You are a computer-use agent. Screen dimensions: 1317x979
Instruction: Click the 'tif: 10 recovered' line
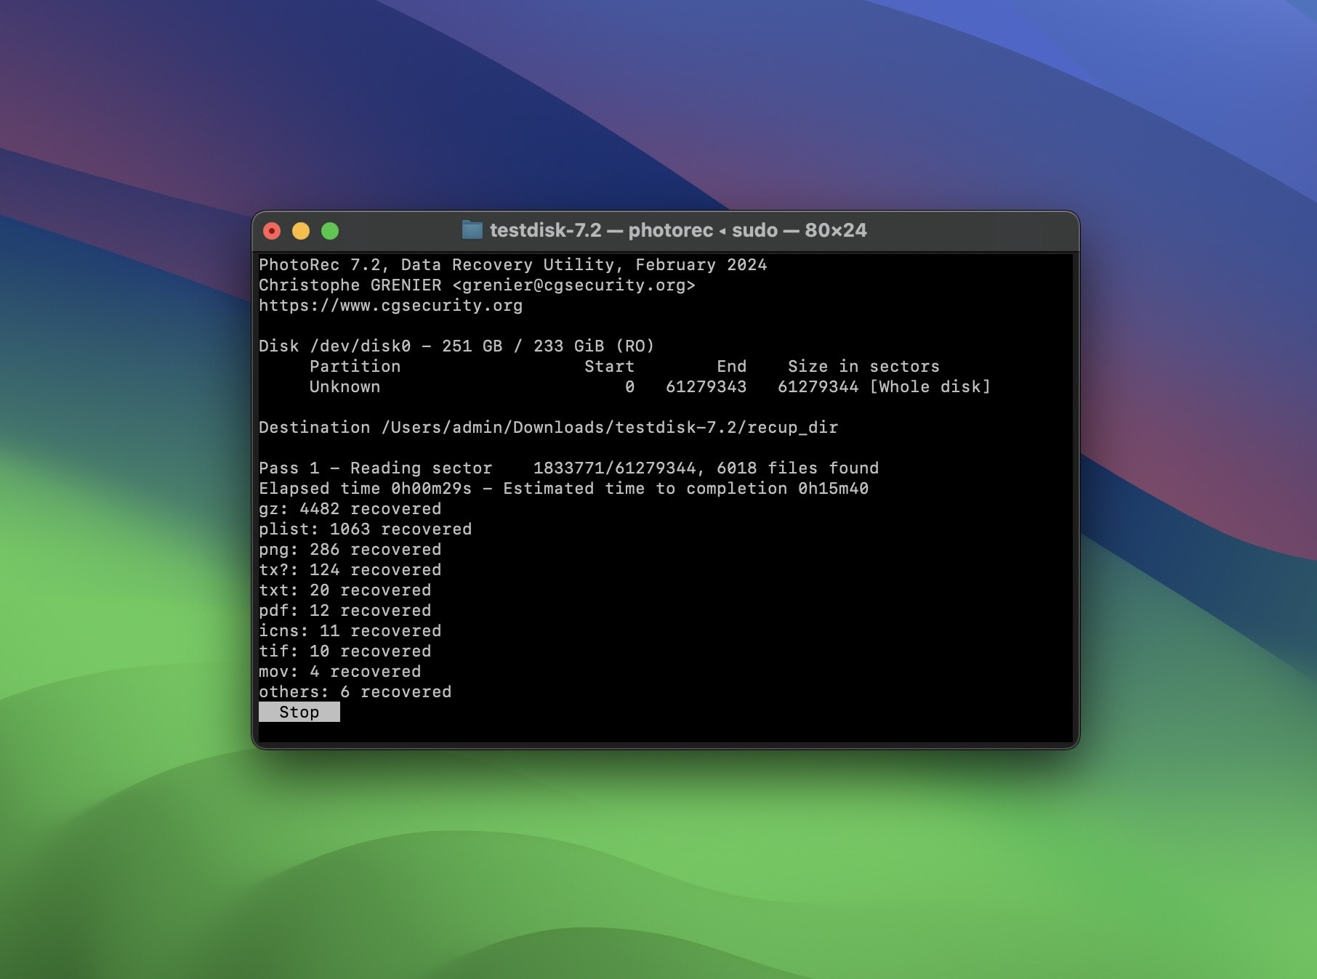click(345, 651)
